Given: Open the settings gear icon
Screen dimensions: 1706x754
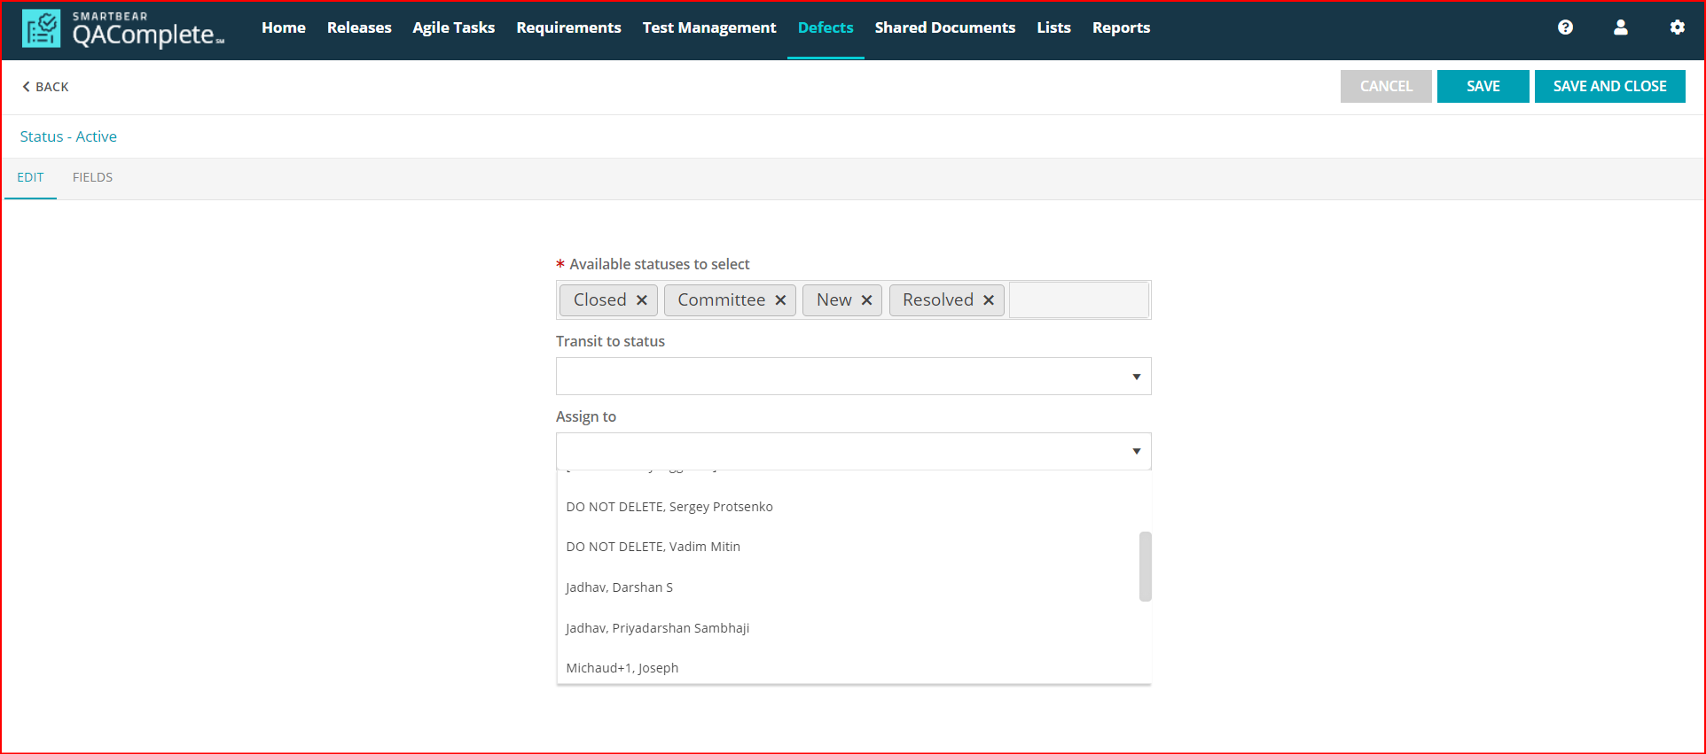Looking at the screenshot, I should coord(1677,27).
